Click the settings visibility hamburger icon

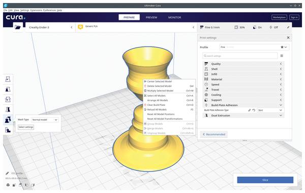click(x=282, y=56)
